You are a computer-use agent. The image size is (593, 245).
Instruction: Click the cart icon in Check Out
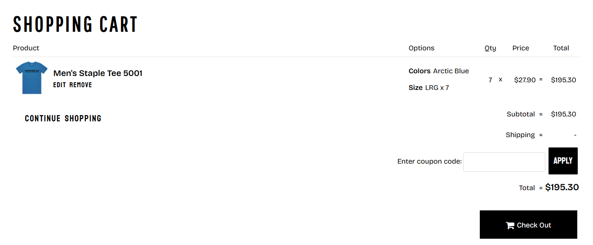tap(510, 225)
